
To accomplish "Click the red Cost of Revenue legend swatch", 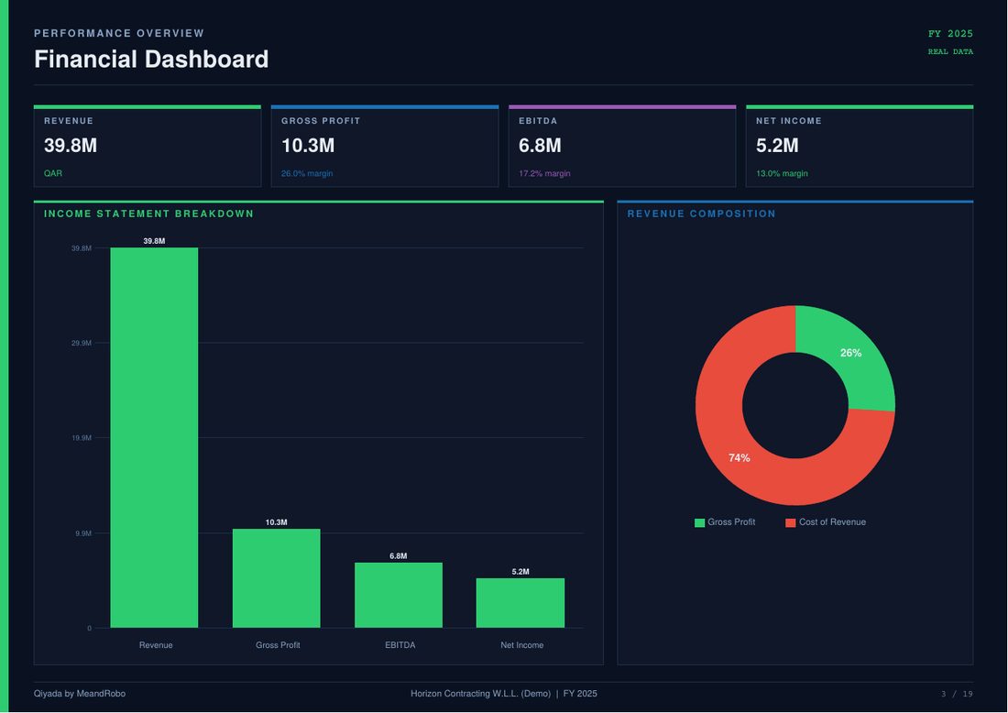I will coord(791,522).
